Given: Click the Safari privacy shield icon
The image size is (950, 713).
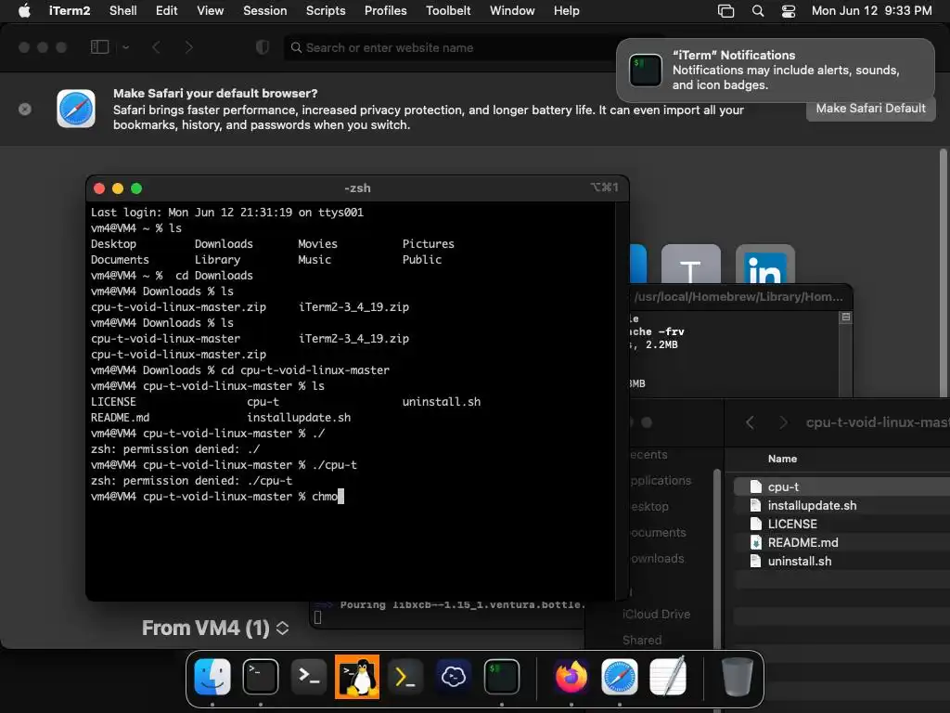Looking at the screenshot, I should 263,47.
